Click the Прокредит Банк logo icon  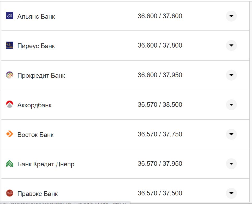(x=9, y=75)
